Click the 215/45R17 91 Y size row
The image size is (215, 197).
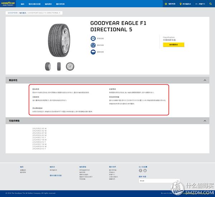click(x=39, y=137)
